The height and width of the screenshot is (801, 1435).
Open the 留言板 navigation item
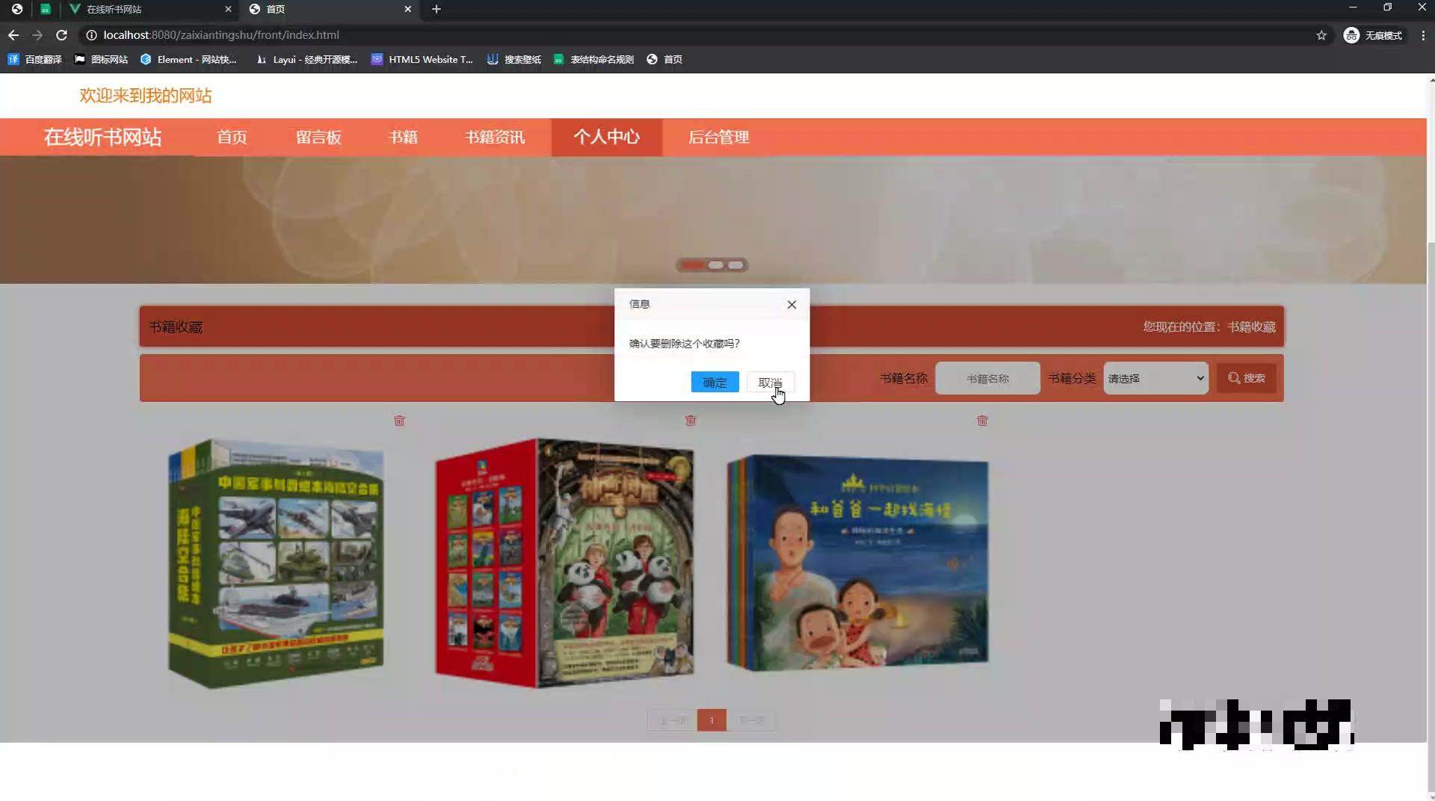pyautogui.click(x=318, y=137)
